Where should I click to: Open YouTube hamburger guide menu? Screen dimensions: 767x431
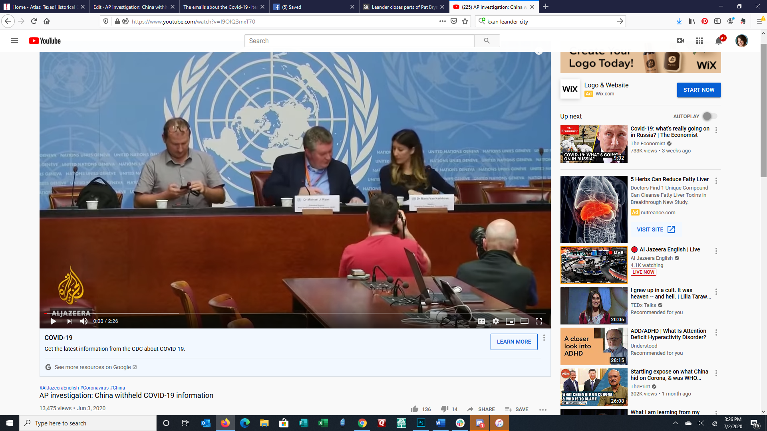pyautogui.click(x=14, y=41)
